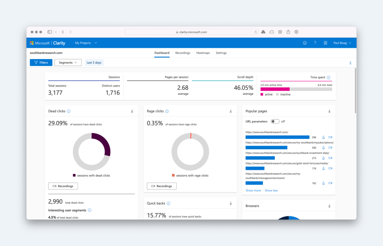The height and width of the screenshot is (246, 383).
Task: Download the Rage clicks card data
Action: pos(231,111)
